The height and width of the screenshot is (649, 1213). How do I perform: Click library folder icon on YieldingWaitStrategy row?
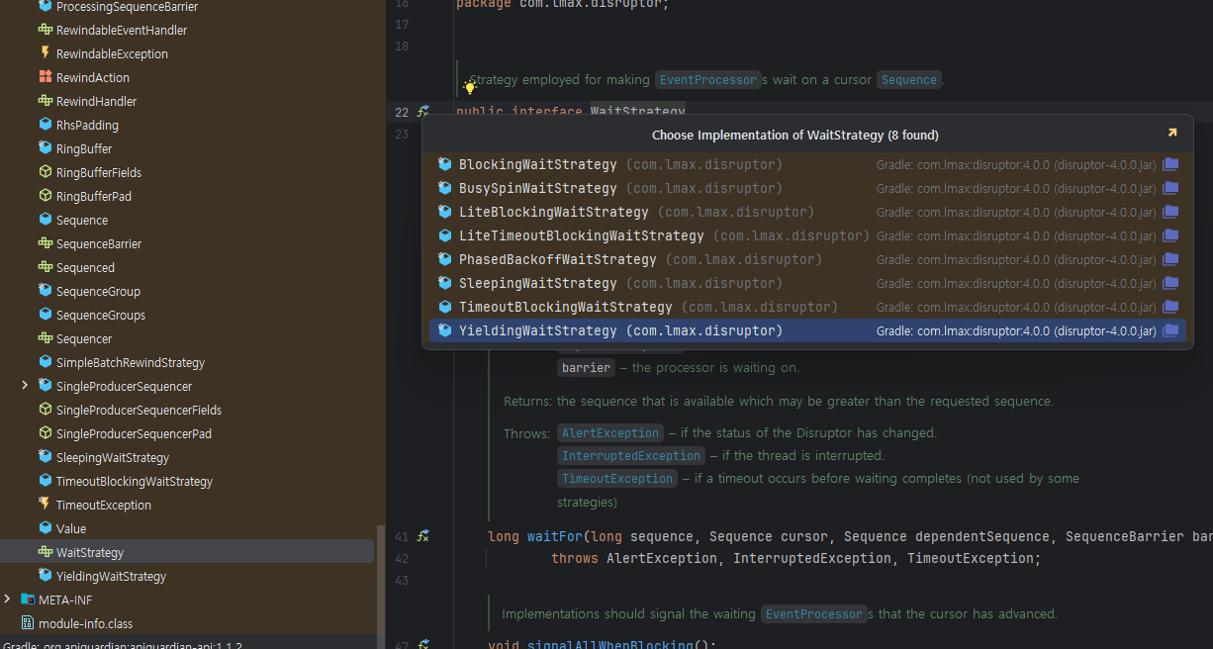pos(1170,330)
